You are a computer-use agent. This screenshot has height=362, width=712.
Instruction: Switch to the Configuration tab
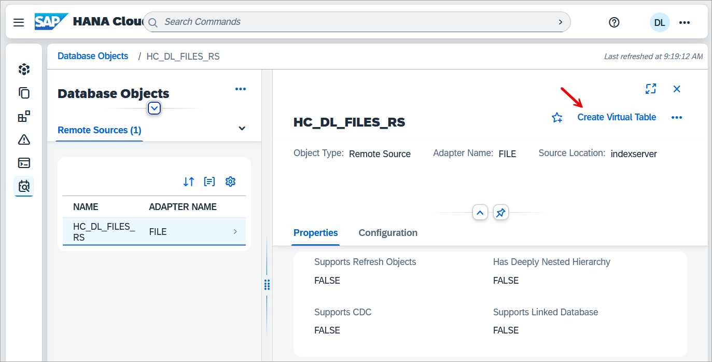click(x=388, y=233)
